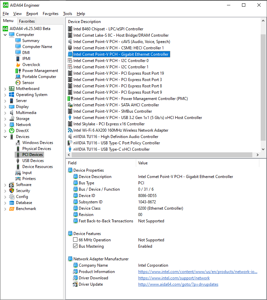Click the I2C Controller 0 icon
267x300 pixels.
coord(70,61)
